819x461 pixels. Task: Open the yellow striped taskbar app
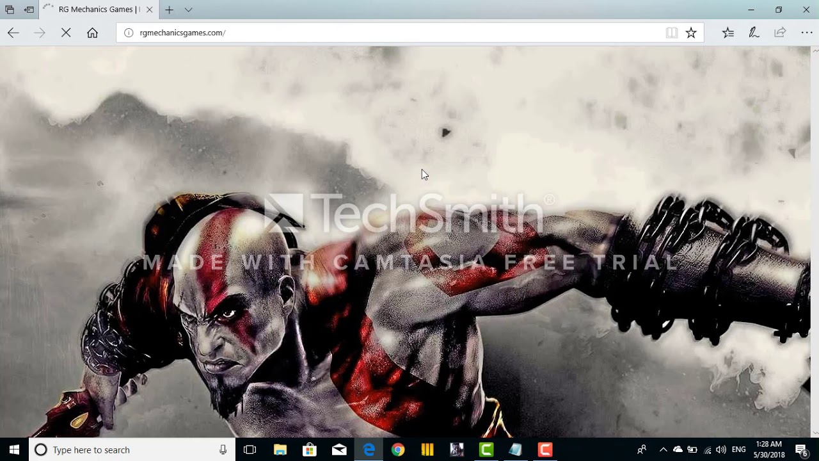[427, 449]
